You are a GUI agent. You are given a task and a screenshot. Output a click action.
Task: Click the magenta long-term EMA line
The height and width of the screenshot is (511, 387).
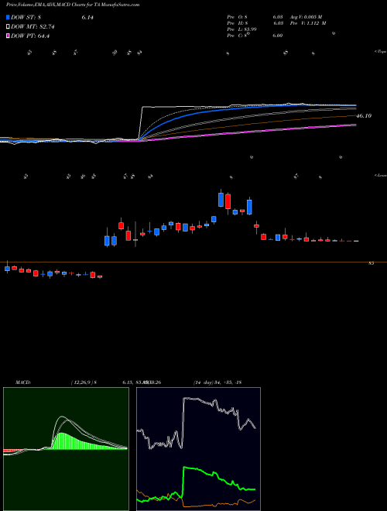coord(248,132)
